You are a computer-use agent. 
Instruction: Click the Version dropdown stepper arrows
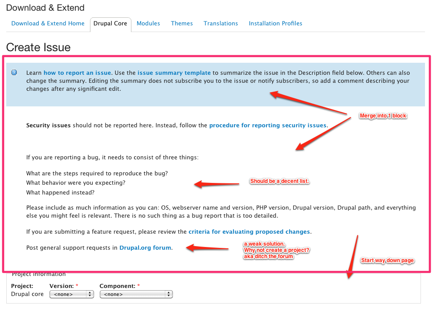pos(90,294)
